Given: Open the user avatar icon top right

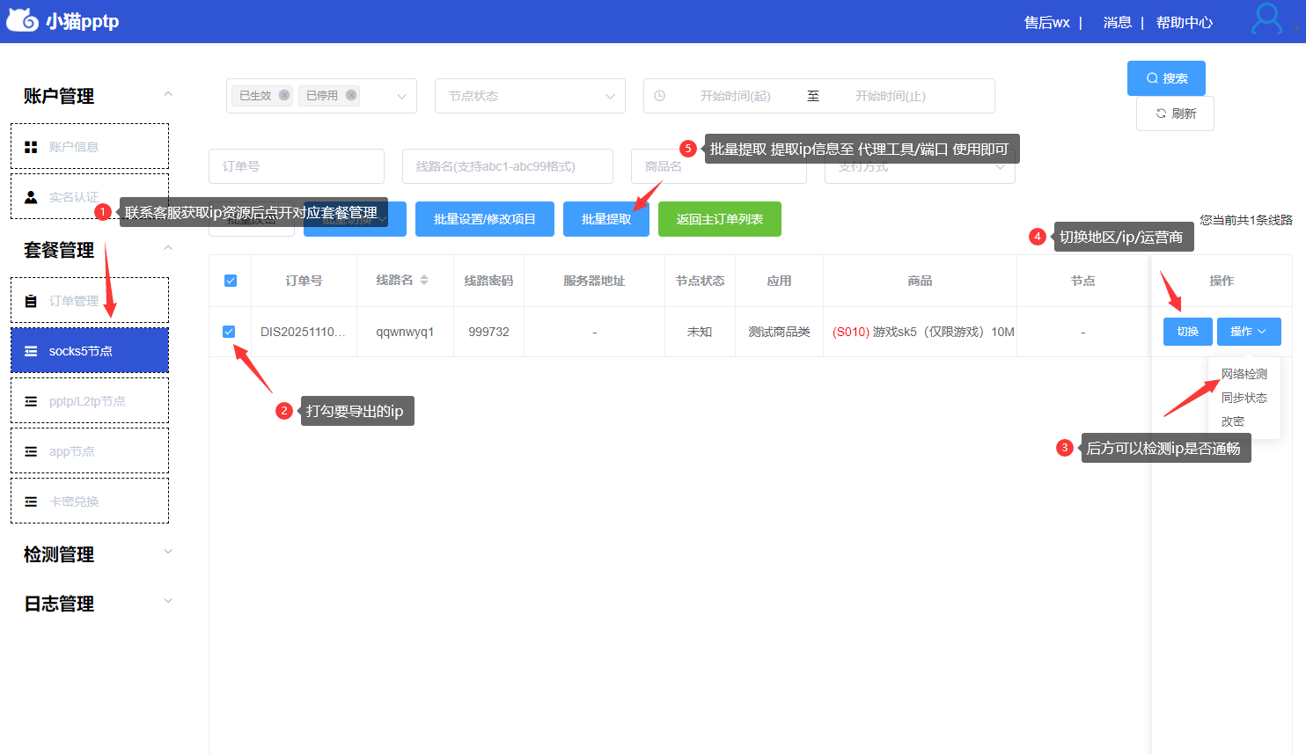Looking at the screenshot, I should (1266, 18).
